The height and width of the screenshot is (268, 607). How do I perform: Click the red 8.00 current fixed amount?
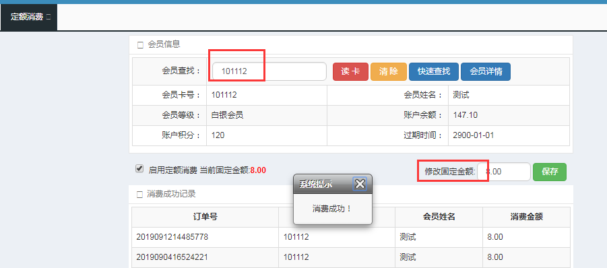(258, 170)
